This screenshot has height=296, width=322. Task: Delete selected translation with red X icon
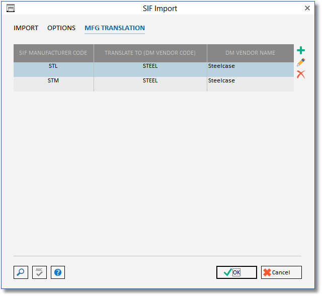click(x=301, y=74)
